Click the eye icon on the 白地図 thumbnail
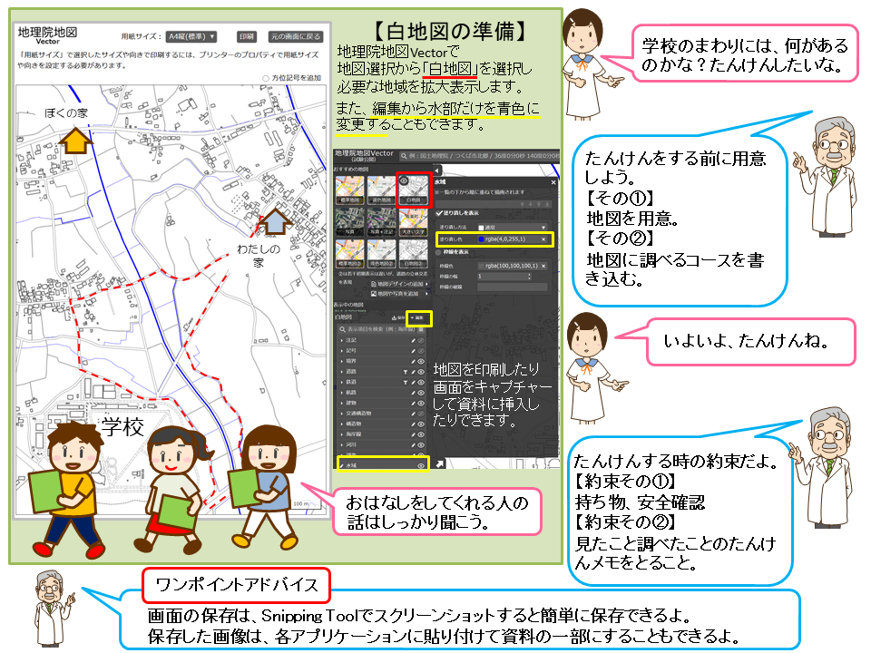This screenshot has height=653, width=871. click(403, 180)
